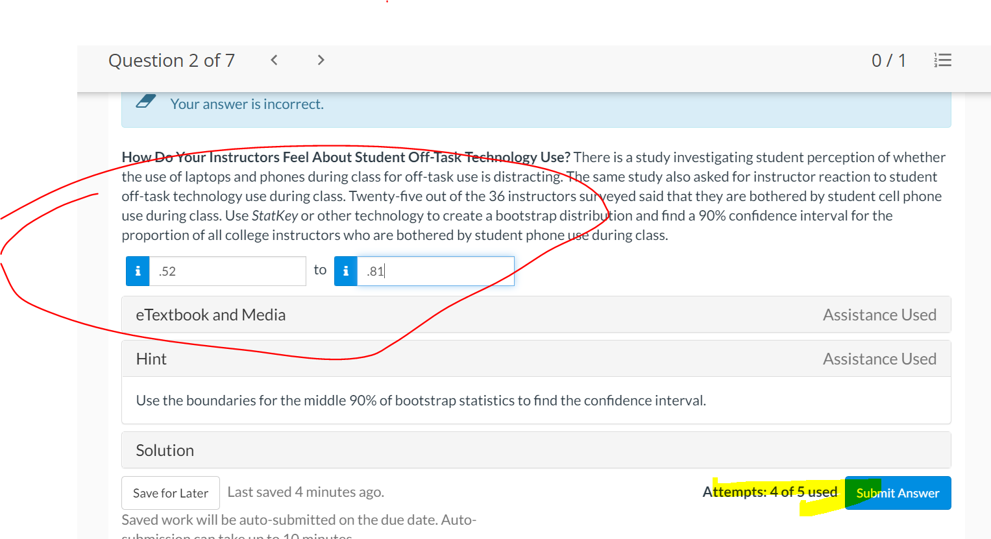Screen dimensions: 991x539
Task: Click the info icon on the second answer box
Action: coord(345,270)
